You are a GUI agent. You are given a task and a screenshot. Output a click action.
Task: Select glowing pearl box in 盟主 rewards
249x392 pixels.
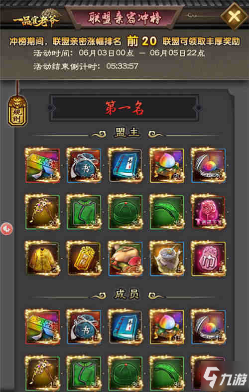(209, 165)
